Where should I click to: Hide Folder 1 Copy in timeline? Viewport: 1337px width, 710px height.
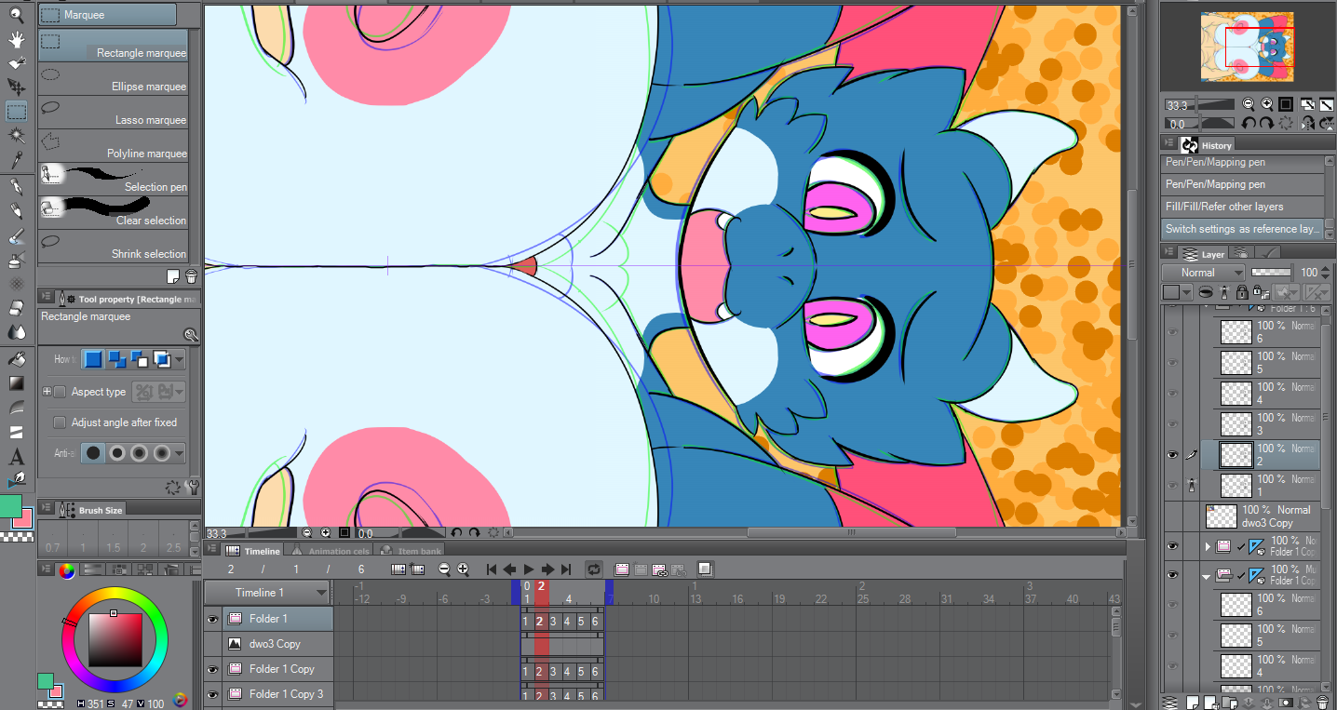pyautogui.click(x=213, y=669)
